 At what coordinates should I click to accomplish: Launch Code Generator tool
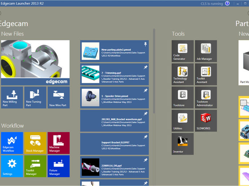183,51
